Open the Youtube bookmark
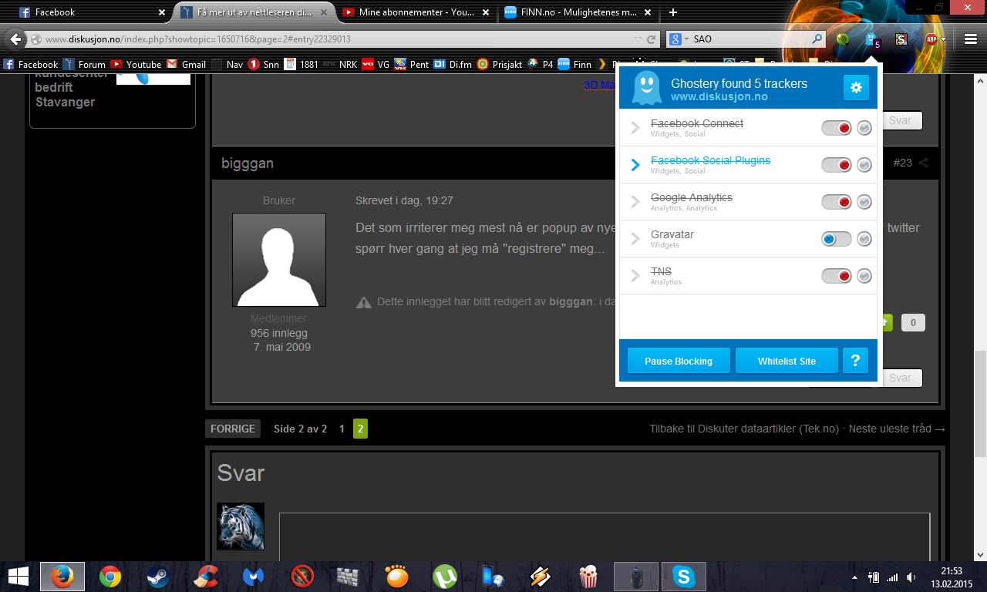The width and height of the screenshot is (987, 592). [136, 64]
